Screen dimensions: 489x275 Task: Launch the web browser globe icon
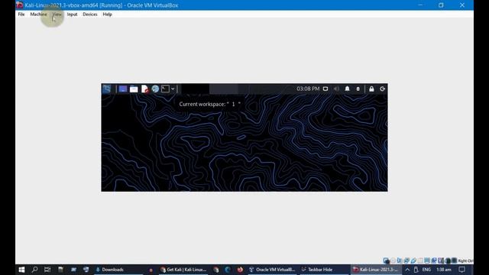tap(155, 89)
